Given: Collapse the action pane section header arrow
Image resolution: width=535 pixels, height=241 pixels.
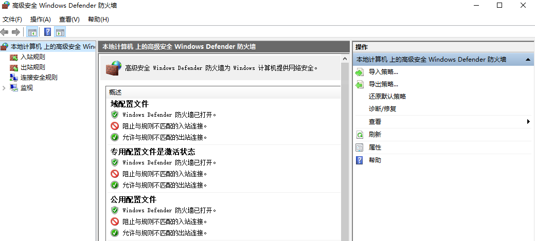Looking at the screenshot, I should 528,60.
